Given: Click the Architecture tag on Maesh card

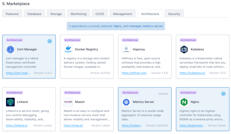Looking at the screenshot, I should tap(72, 92).
